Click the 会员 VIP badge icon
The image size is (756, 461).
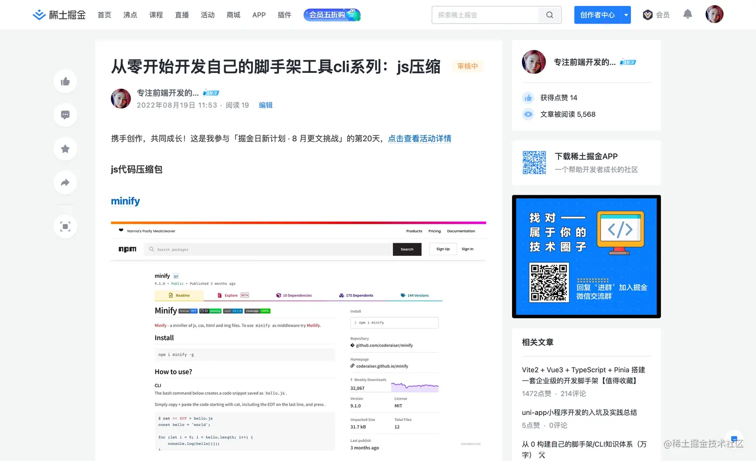pos(647,15)
